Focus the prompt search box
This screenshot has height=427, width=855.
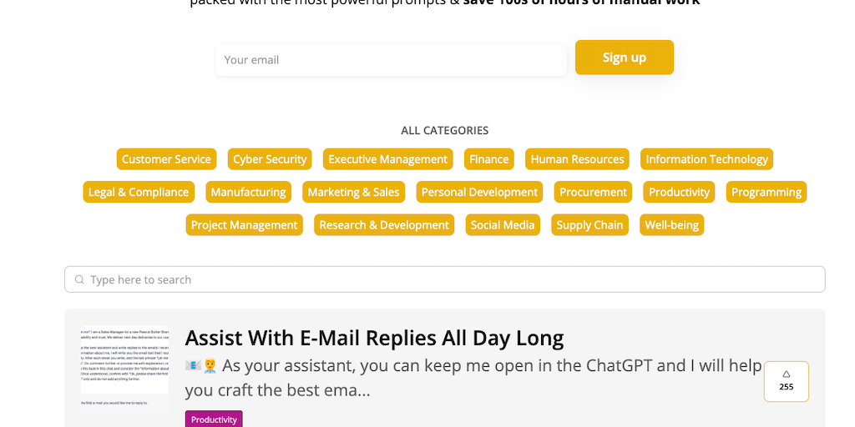[451, 280]
